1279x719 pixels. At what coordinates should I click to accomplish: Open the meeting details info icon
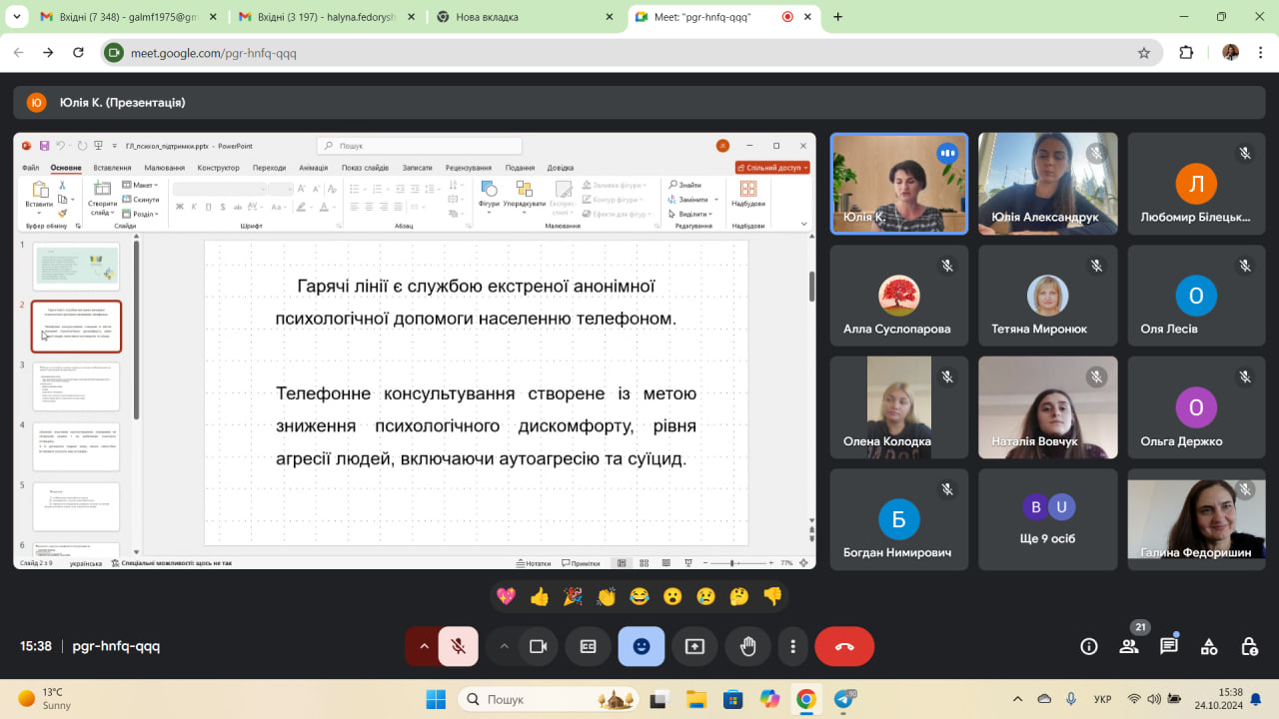(1089, 646)
